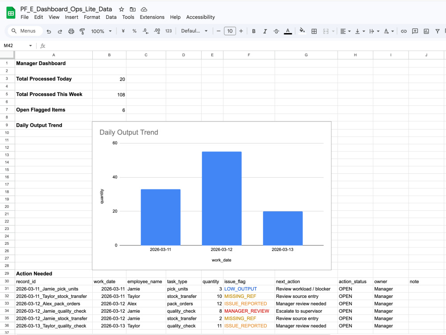
Task: Click the font size field
Action: click(x=230, y=31)
